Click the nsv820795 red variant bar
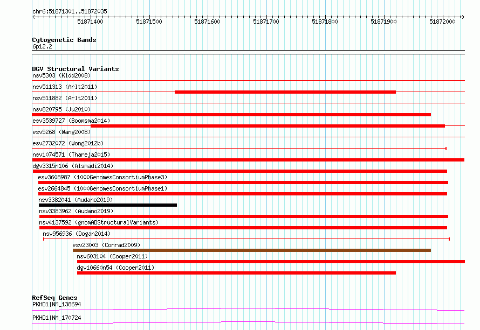 pos(231,115)
